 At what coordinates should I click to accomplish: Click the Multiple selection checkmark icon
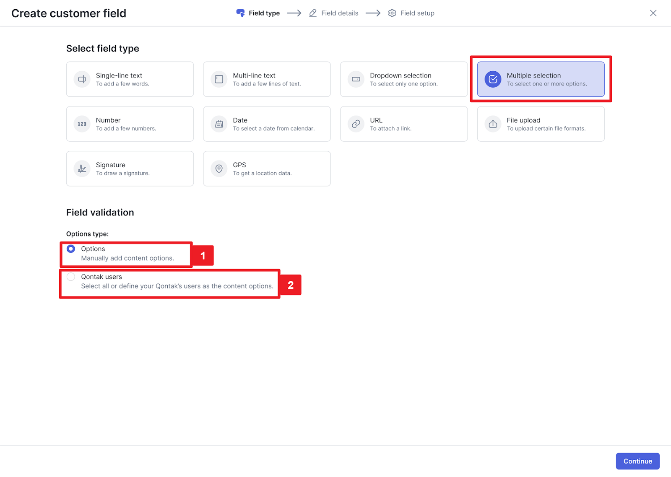pyautogui.click(x=493, y=79)
